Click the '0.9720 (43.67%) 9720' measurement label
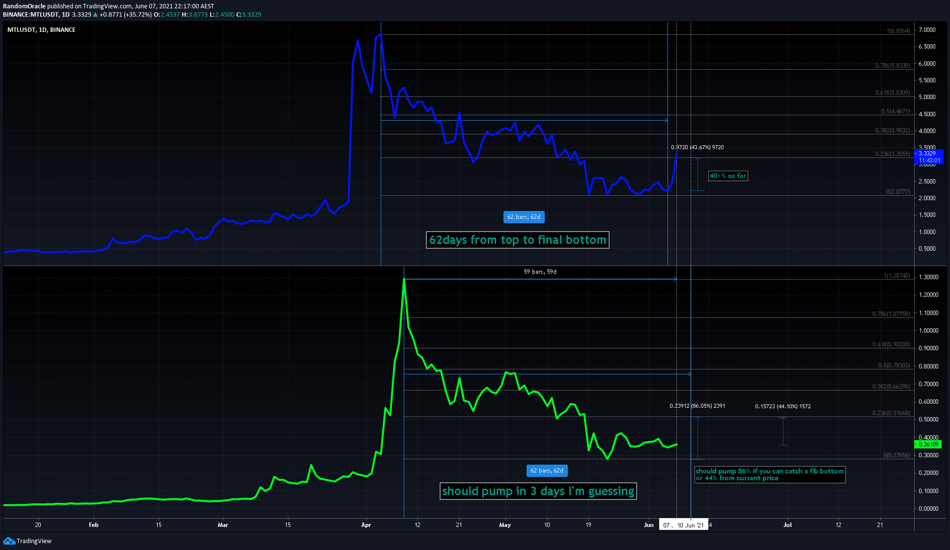Screen dimensions: 950x550 tap(697, 147)
